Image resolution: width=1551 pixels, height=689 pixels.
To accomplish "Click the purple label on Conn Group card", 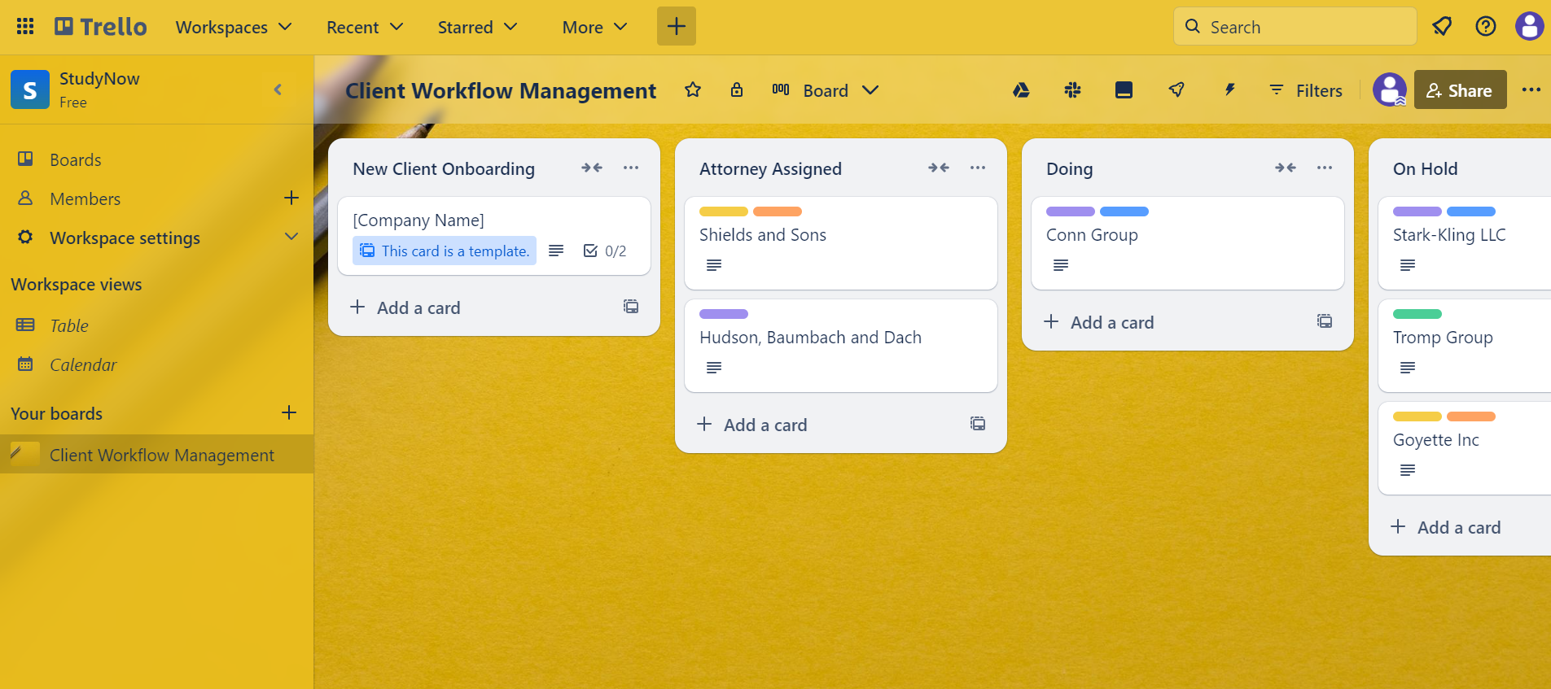I will click(1070, 211).
